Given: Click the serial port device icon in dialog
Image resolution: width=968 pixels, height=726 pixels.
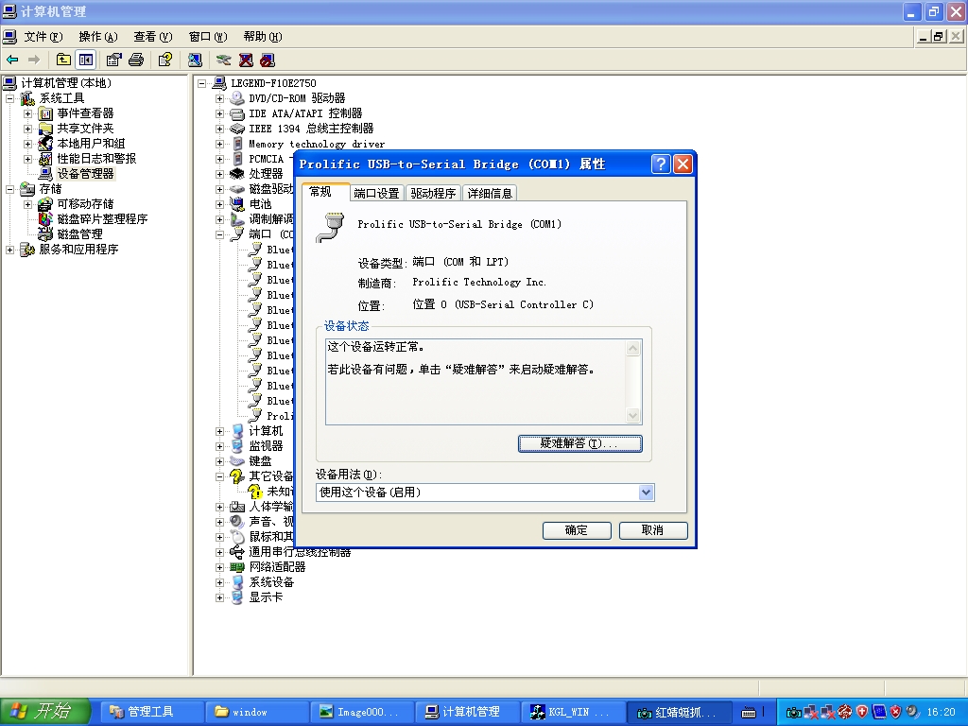Looking at the screenshot, I should tap(330, 227).
